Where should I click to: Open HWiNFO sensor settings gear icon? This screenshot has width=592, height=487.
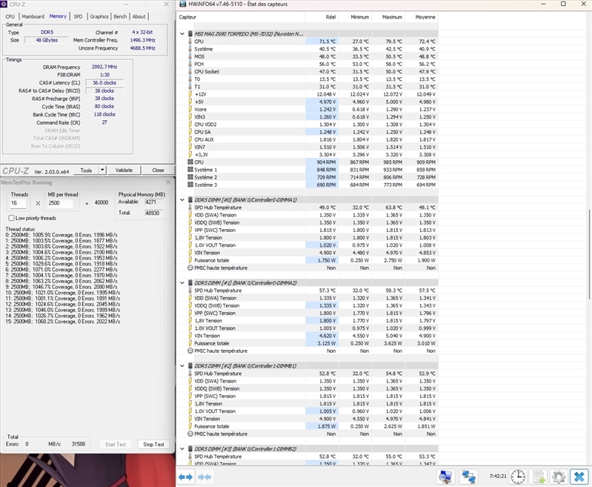point(559,477)
